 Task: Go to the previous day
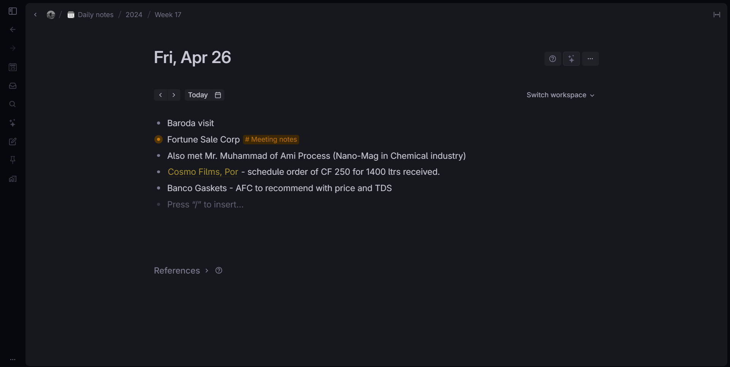point(160,95)
